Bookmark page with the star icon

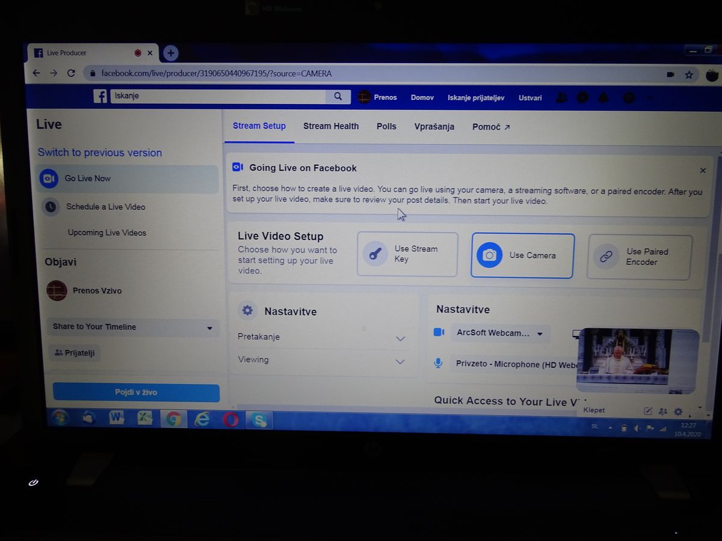pos(689,75)
